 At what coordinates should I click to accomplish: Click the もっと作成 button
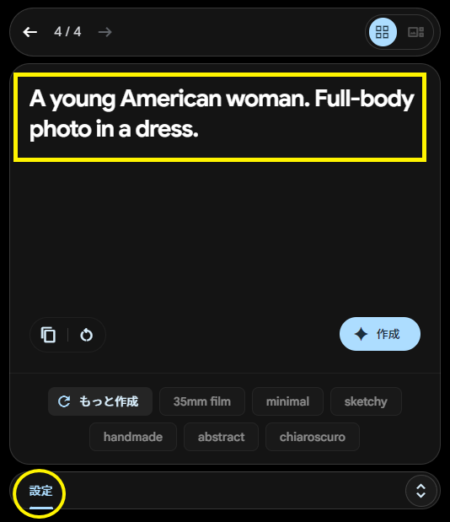point(100,401)
